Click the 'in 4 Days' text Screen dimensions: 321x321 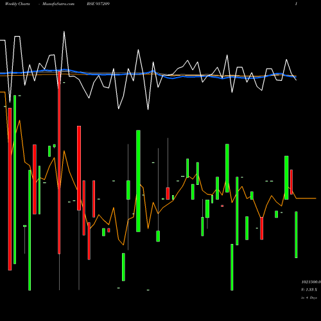[309, 298]
